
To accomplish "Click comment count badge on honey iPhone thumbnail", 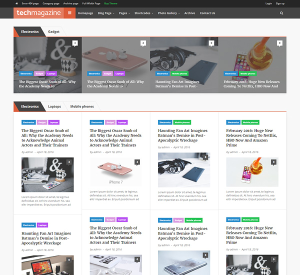I will click(273, 162).
